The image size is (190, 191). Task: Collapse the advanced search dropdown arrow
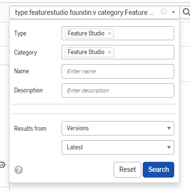click(173, 12)
